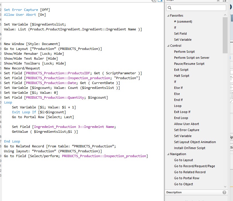Select script line 'Allow User Abort [On]'

point(25,15)
